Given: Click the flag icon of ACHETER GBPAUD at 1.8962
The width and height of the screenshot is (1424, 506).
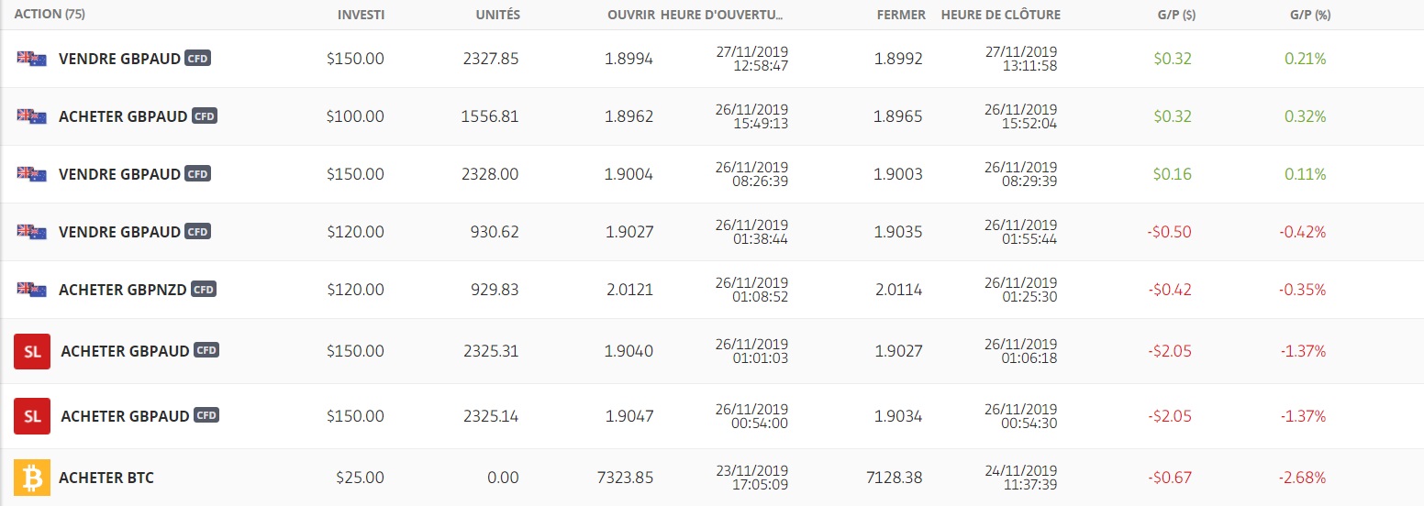Looking at the screenshot, I should tap(32, 116).
